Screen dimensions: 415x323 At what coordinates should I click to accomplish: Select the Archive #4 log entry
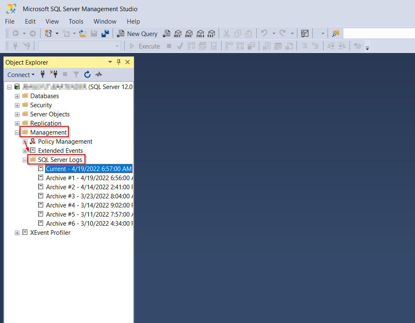(x=89, y=205)
